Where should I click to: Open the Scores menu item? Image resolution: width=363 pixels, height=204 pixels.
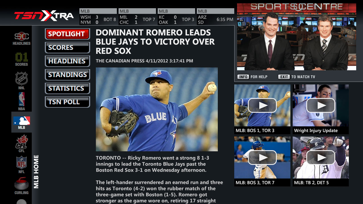point(67,48)
